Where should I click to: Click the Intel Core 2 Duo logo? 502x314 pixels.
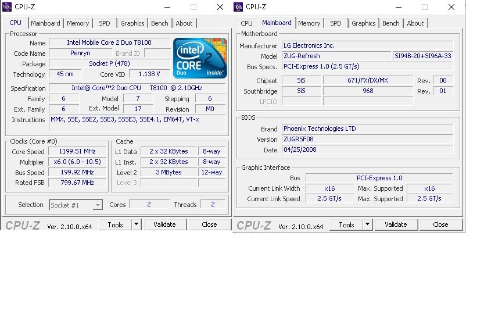click(x=200, y=58)
